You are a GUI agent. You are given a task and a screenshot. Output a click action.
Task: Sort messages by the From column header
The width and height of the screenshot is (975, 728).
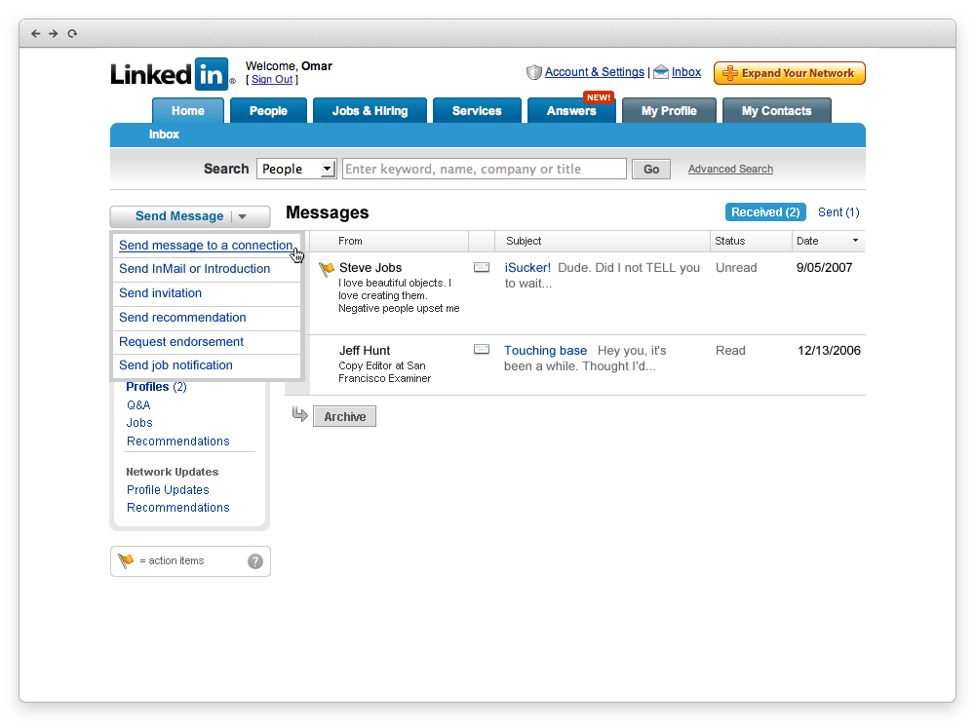pyautogui.click(x=350, y=241)
